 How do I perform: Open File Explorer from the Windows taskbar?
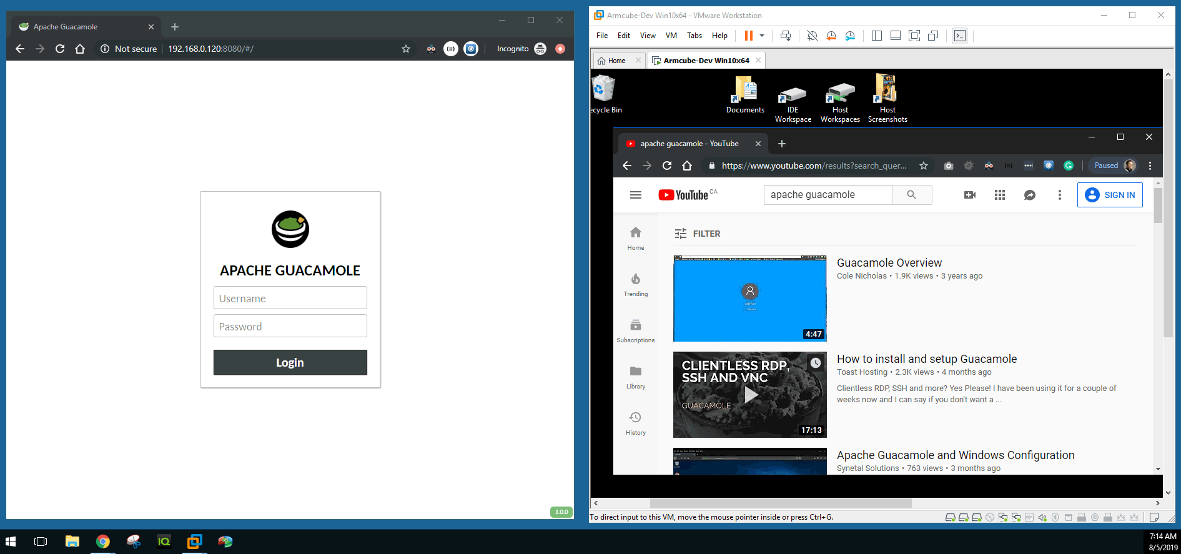click(x=72, y=542)
